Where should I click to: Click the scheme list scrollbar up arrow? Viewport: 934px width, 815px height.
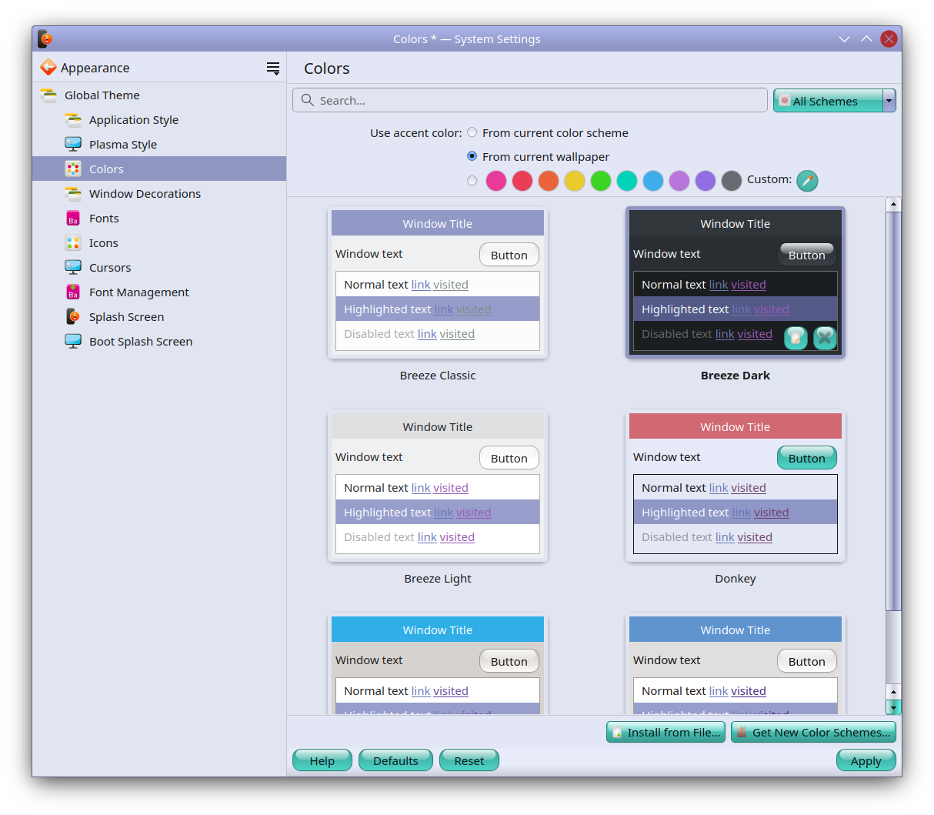[x=893, y=204]
